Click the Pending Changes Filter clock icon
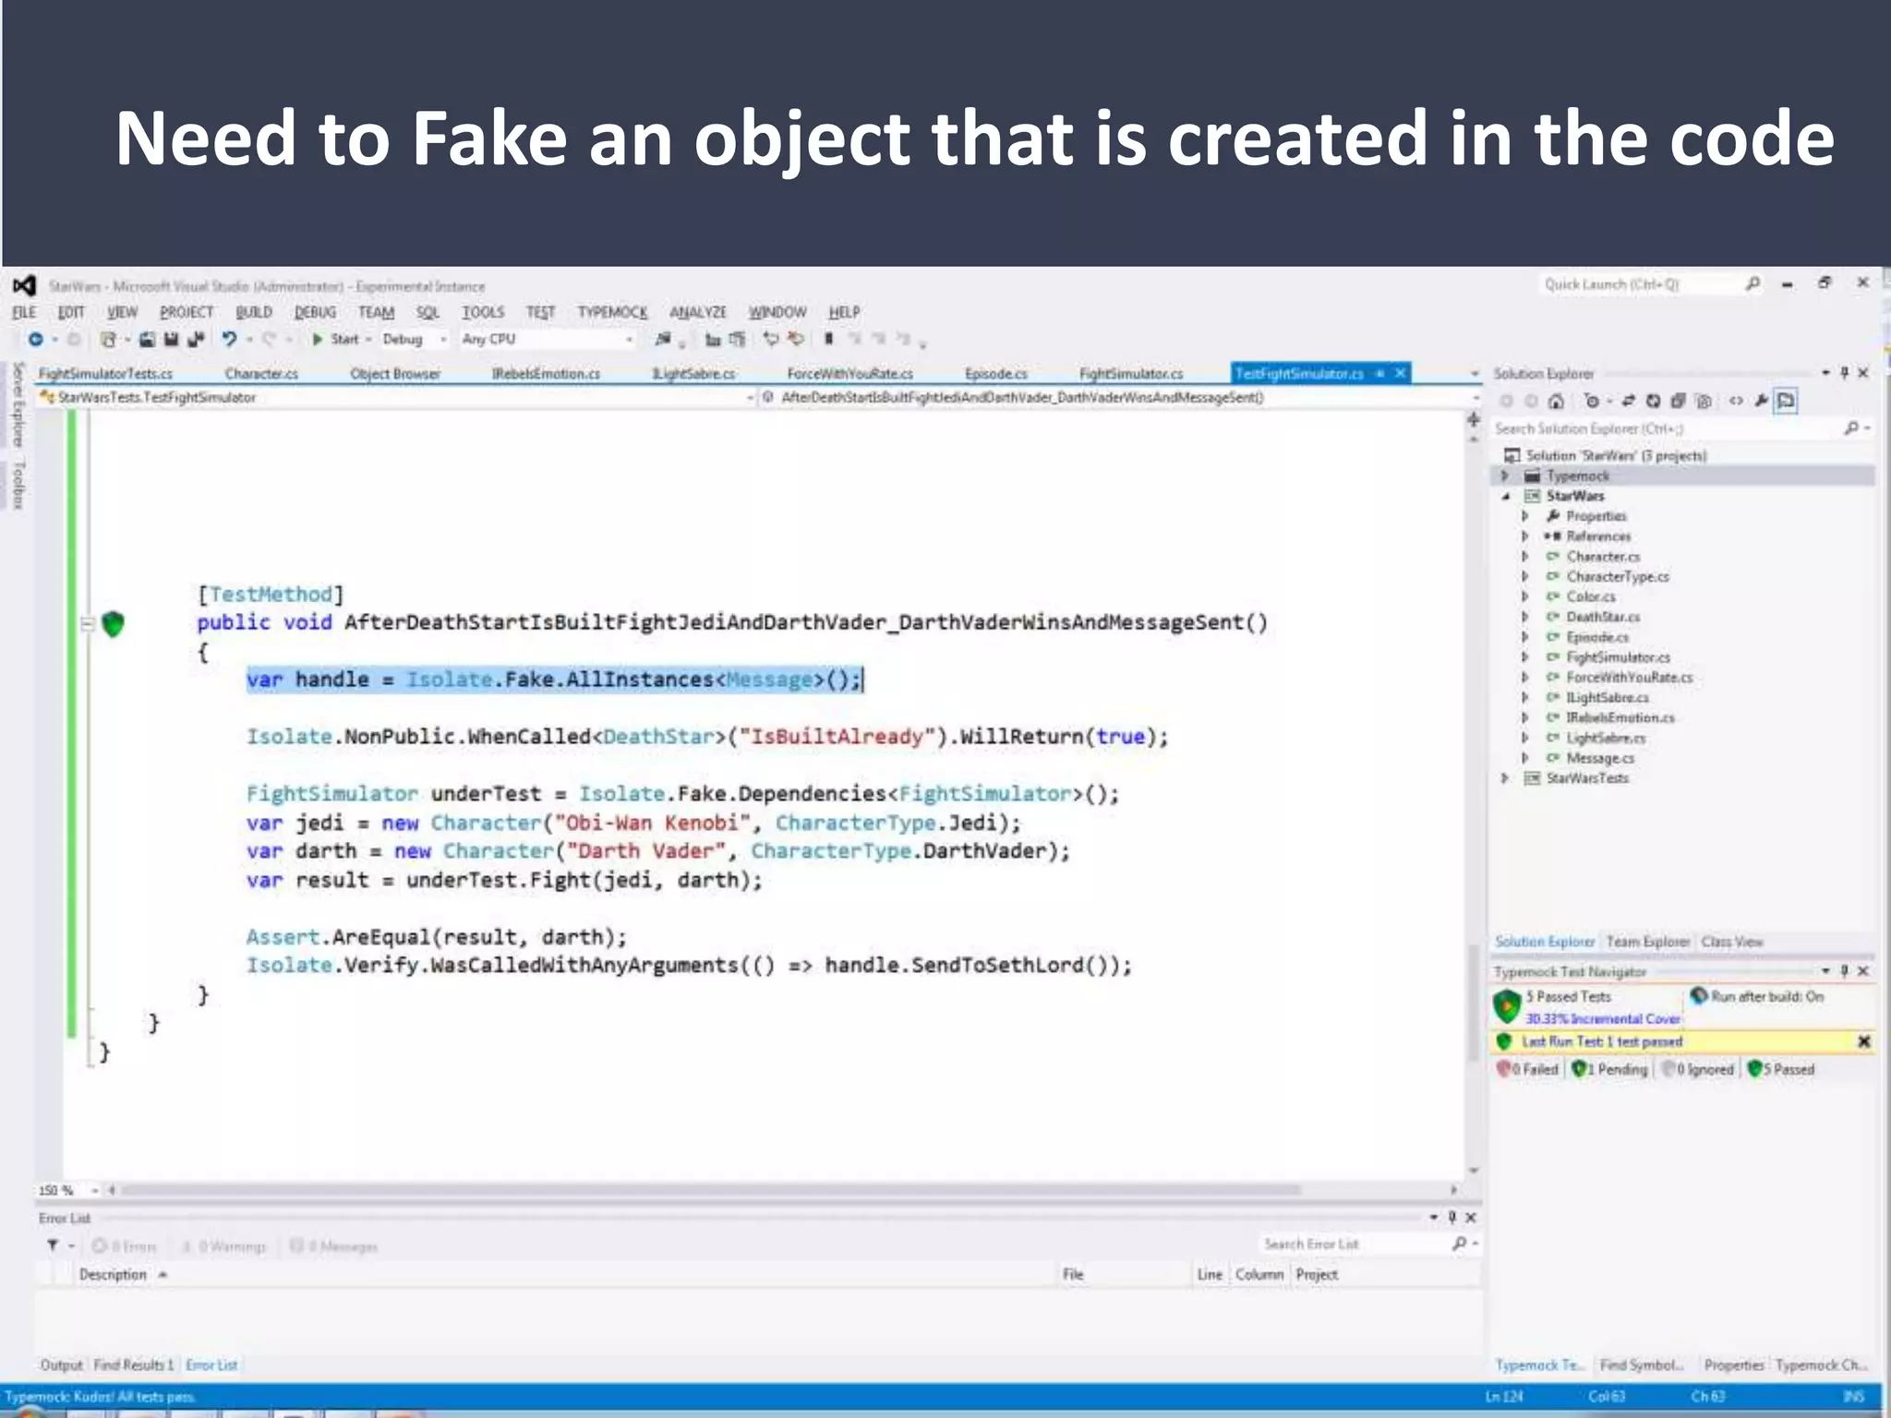 (x=1592, y=401)
